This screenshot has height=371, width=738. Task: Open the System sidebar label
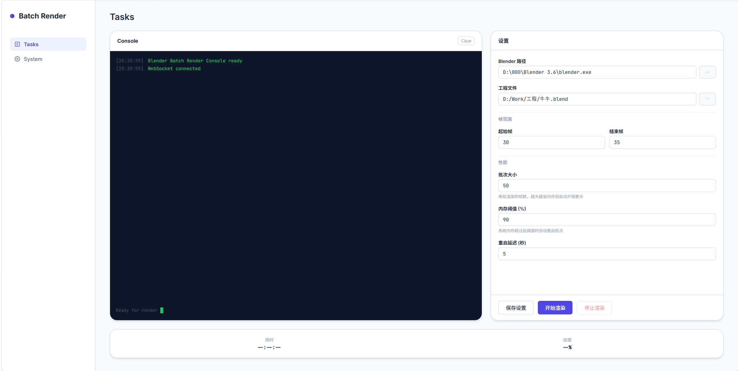(33, 59)
